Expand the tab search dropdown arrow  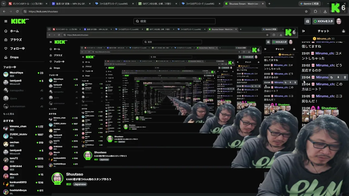pyautogui.click(x=4, y=4)
